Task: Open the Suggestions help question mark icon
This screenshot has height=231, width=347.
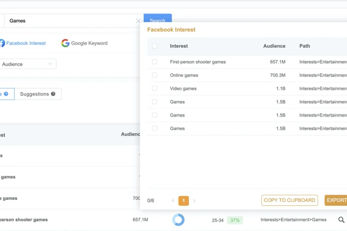Action: (53, 94)
